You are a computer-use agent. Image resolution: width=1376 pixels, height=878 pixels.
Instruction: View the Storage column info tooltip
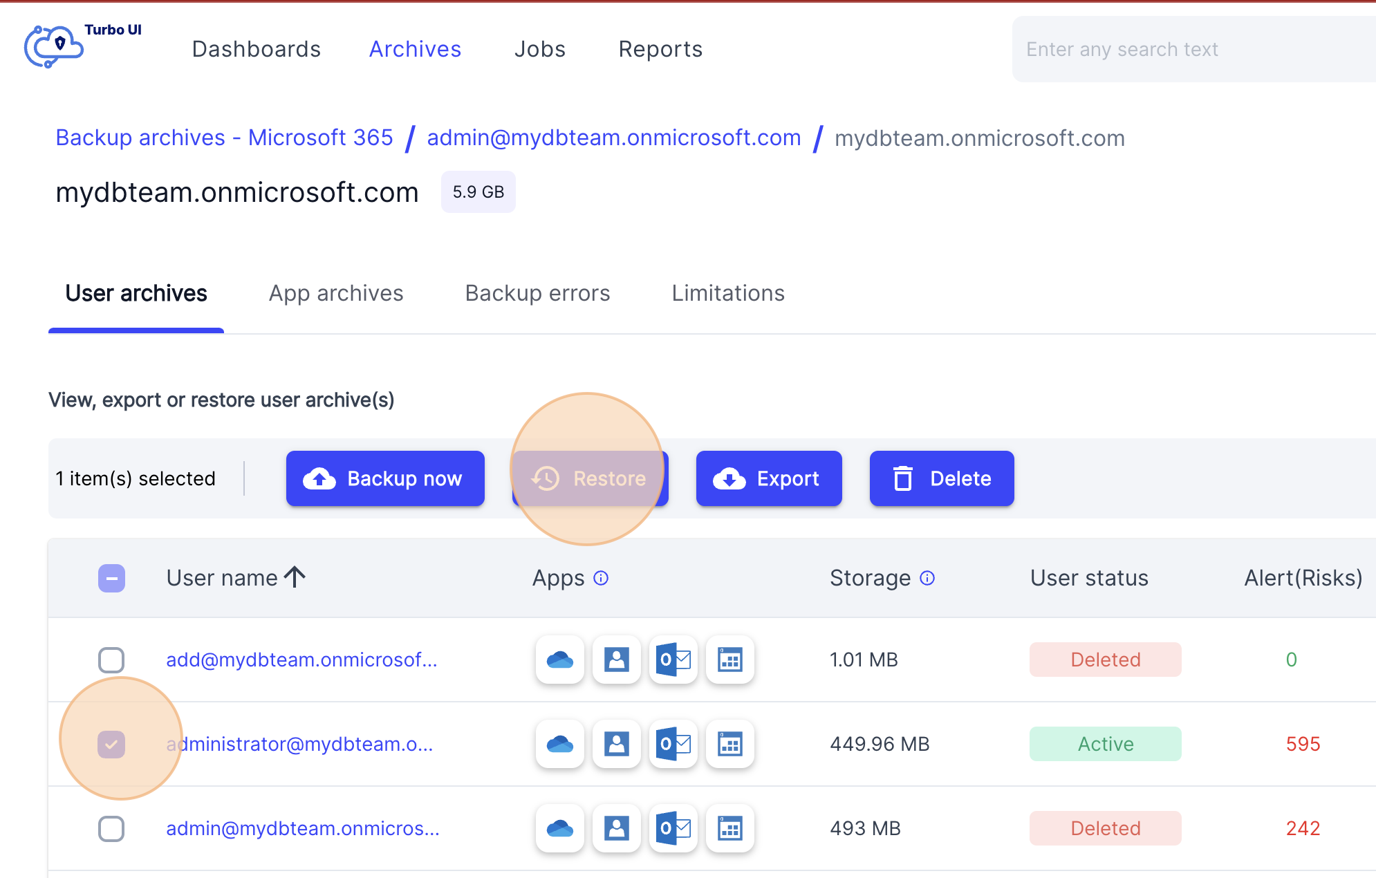(x=927, y=579)
